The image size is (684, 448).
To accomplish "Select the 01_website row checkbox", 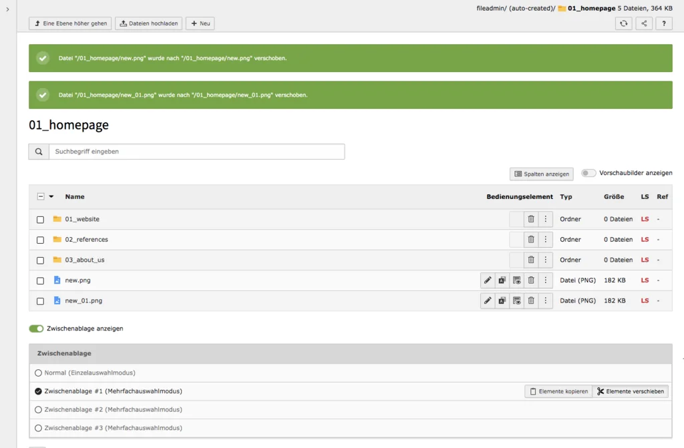I will click(40, 218).
